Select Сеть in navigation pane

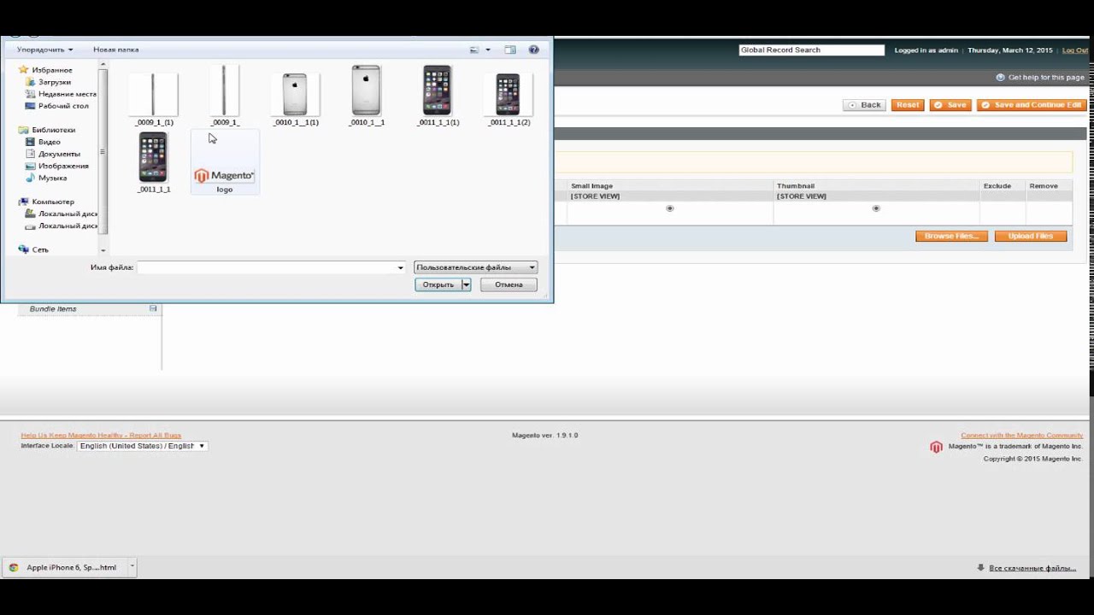(x=40, y=249)
